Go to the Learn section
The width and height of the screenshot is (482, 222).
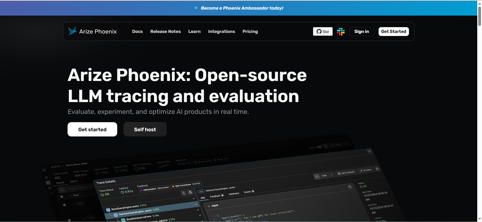tap(194, 31)
